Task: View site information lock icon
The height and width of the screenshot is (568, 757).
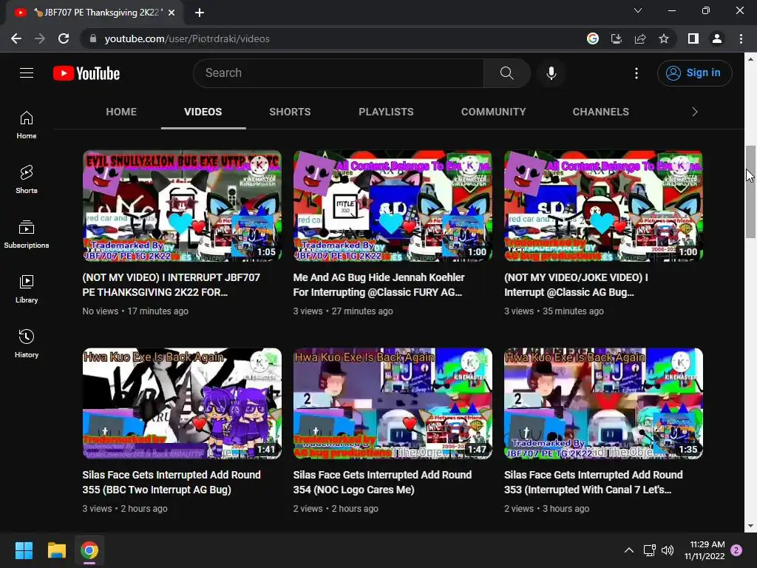Action: click(93, 38)
